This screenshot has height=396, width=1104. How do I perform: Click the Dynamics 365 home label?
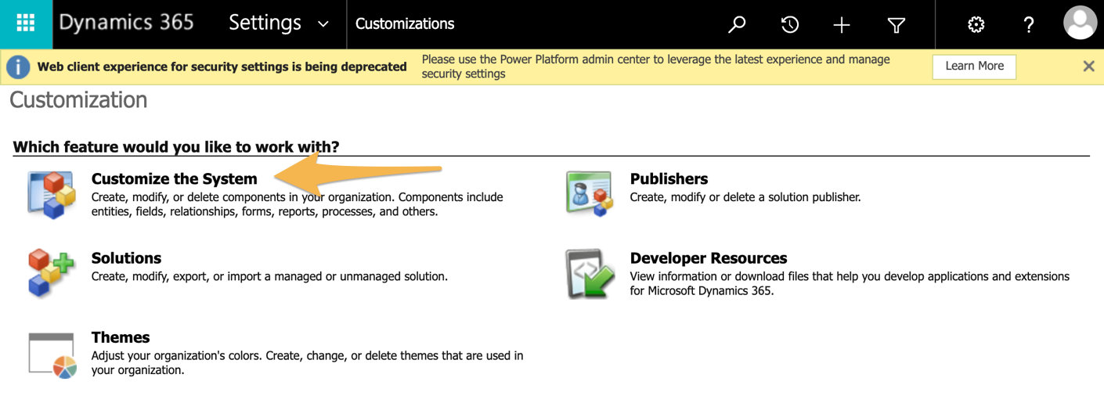[x=126, y=23]
